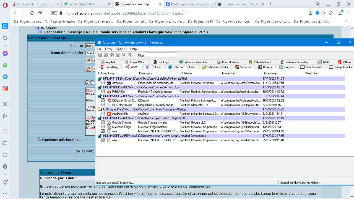Sort by the Timestamp column header
The height and width of the screenshot is (199, 354).
[282, 73]
